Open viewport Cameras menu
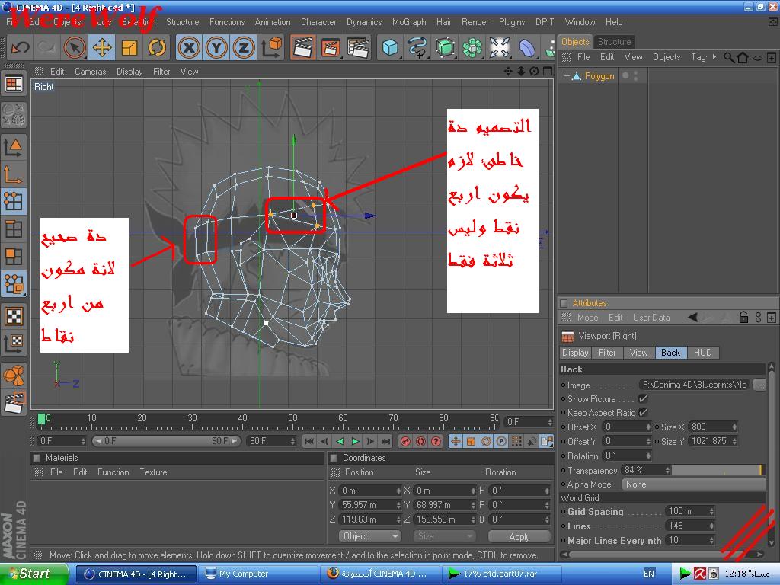Image resolution: width=780 pixels, height=585 pixels. [90, 72]
